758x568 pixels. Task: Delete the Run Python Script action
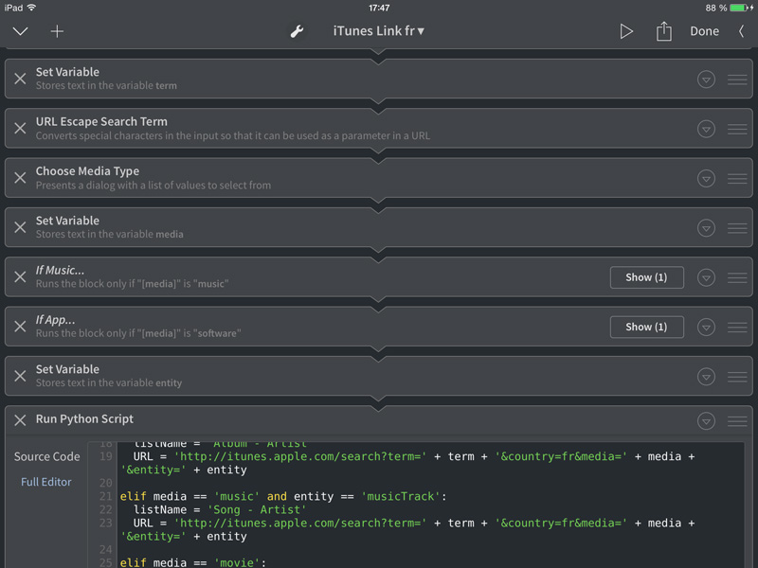coord(20,419)
